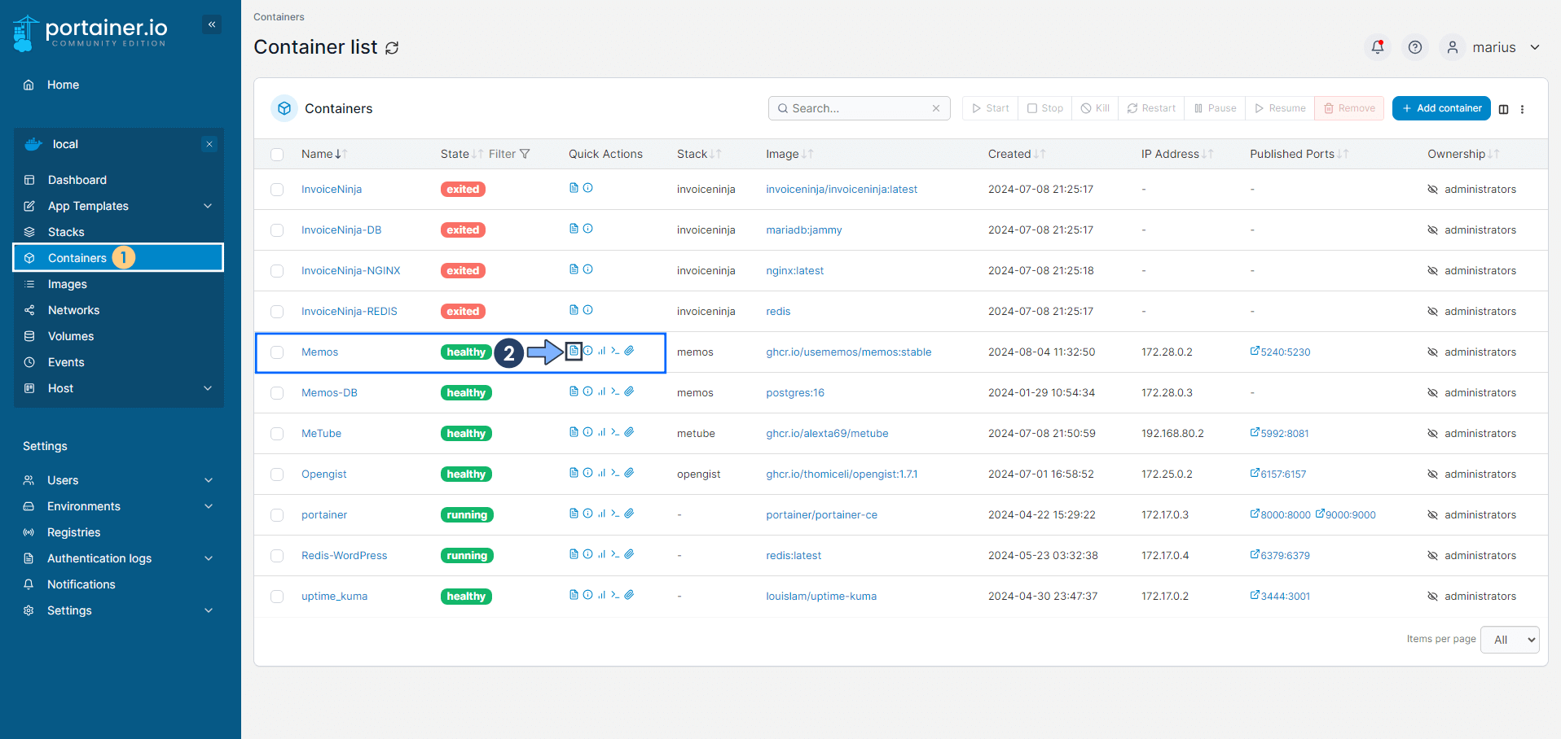Screen dimensions: 1561x739
Task: Focus the Search containers field
Action: (x=859, y=108)
